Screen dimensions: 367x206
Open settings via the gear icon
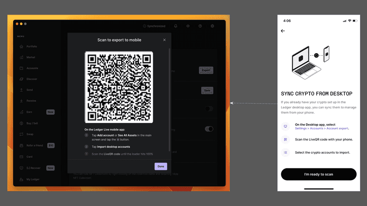(x=212, y=26)
